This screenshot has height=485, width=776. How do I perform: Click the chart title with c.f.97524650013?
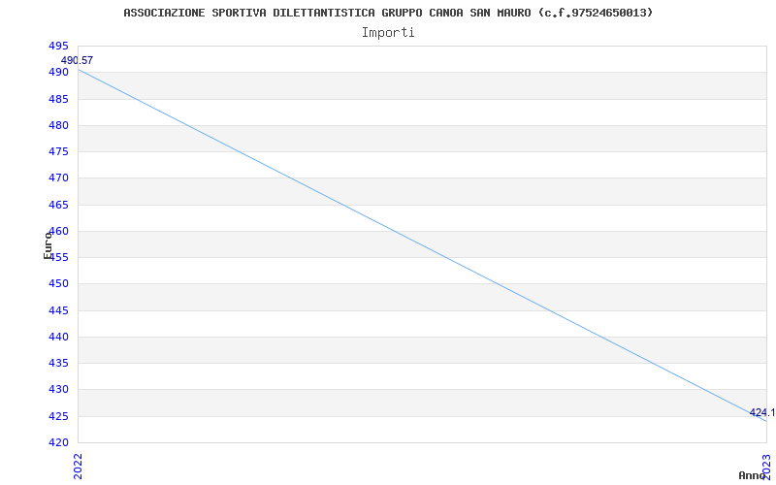point(388,13)
